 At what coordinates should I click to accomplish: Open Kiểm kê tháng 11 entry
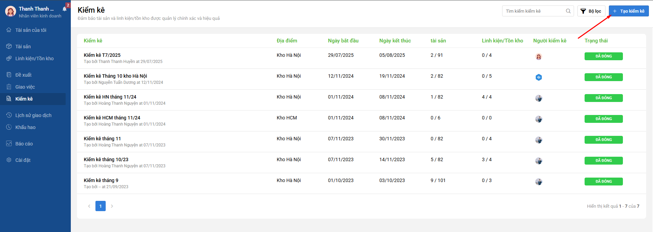point(102,139)
